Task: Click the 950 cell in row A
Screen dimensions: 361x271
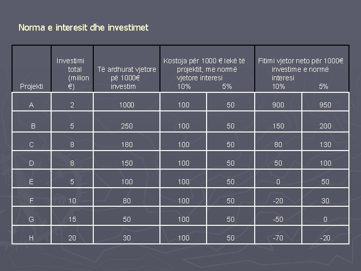Action: pos(325,101)
